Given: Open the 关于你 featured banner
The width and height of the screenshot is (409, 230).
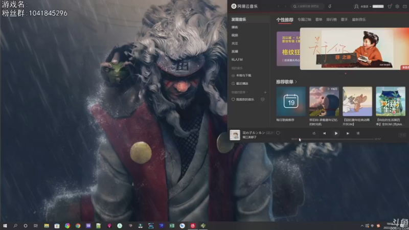Looking at the screenshot, I should (354, 49).
